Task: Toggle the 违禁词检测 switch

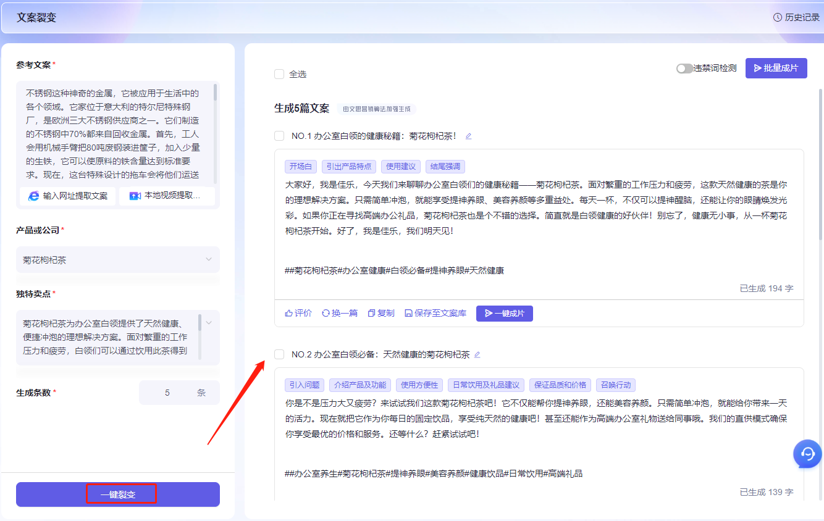Action: (684, 69)
